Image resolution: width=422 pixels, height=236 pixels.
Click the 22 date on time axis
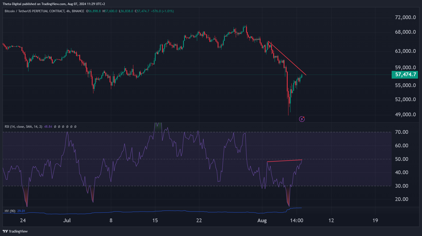tap(199, 220)
